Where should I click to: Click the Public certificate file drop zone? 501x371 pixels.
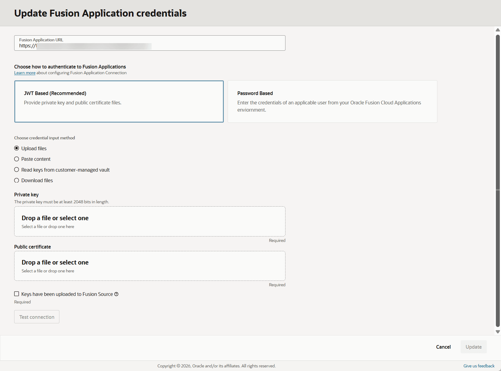[150, 266]
